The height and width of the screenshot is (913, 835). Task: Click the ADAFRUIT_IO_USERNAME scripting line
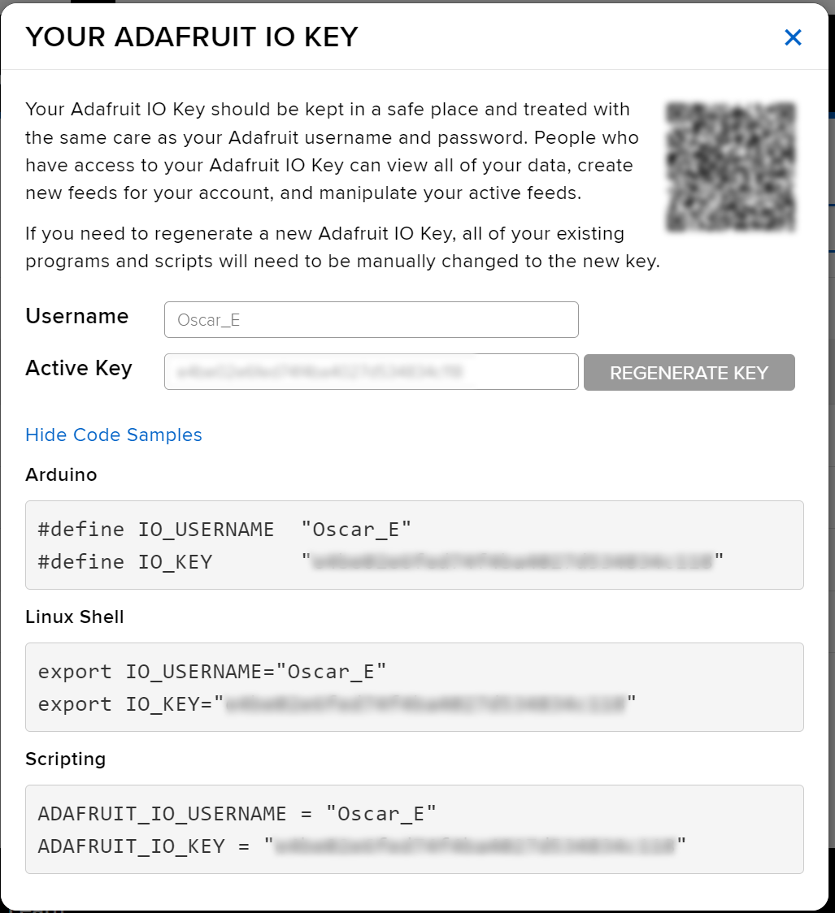[x=237, y=813]
